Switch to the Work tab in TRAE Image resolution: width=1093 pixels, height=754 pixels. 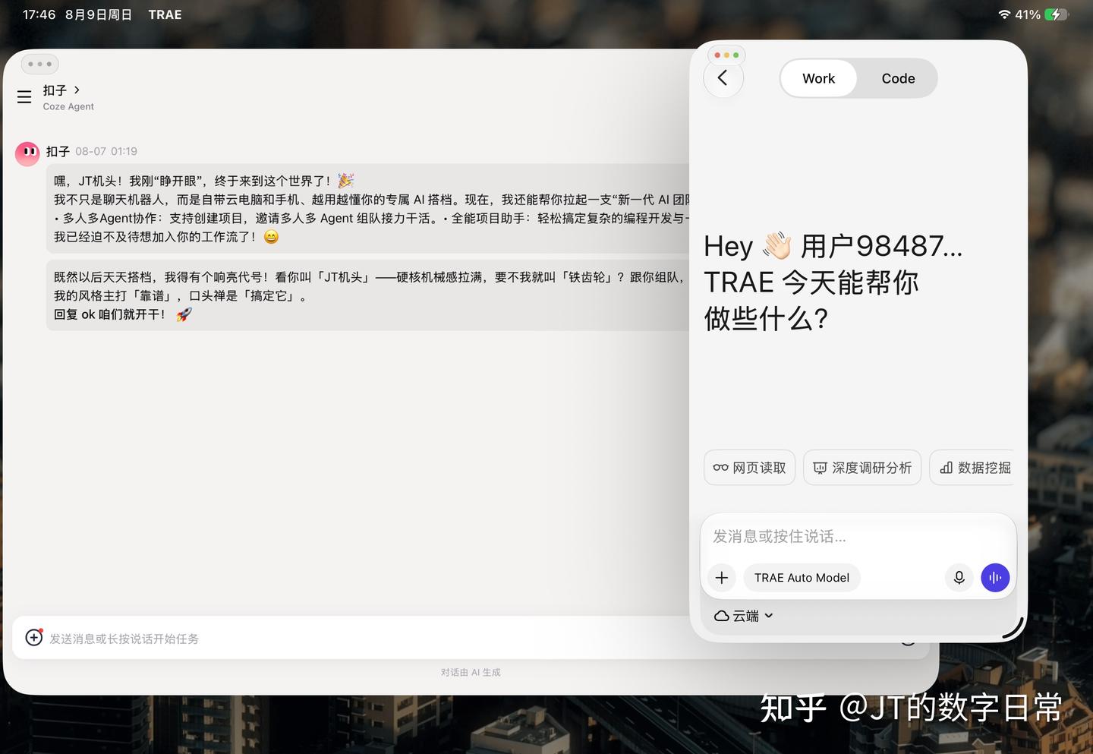[x=818, y=78]
